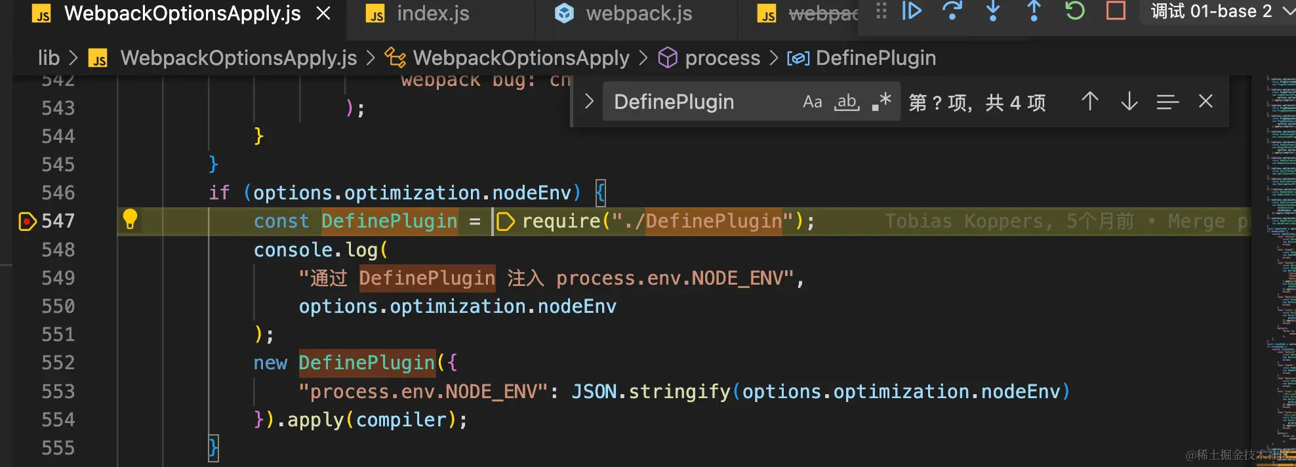Go to previous find match
Viewport: 1296px width, 467px height.
coord(1089,102)
